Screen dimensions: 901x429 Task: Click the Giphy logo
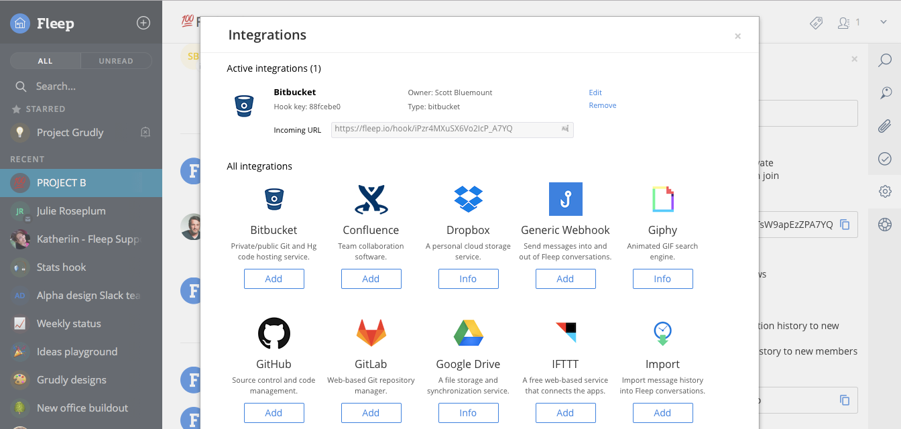(x=662, y=199)
